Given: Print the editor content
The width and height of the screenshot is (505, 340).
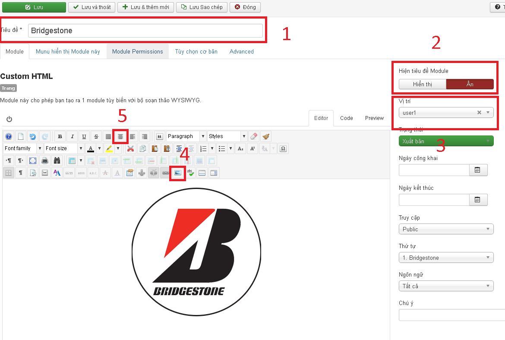Looking at the screenshot, I should pos(45,161).
